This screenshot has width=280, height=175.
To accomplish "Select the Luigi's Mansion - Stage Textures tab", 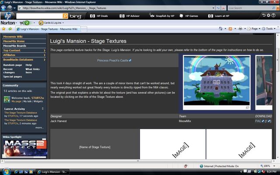I will (48, 29).
